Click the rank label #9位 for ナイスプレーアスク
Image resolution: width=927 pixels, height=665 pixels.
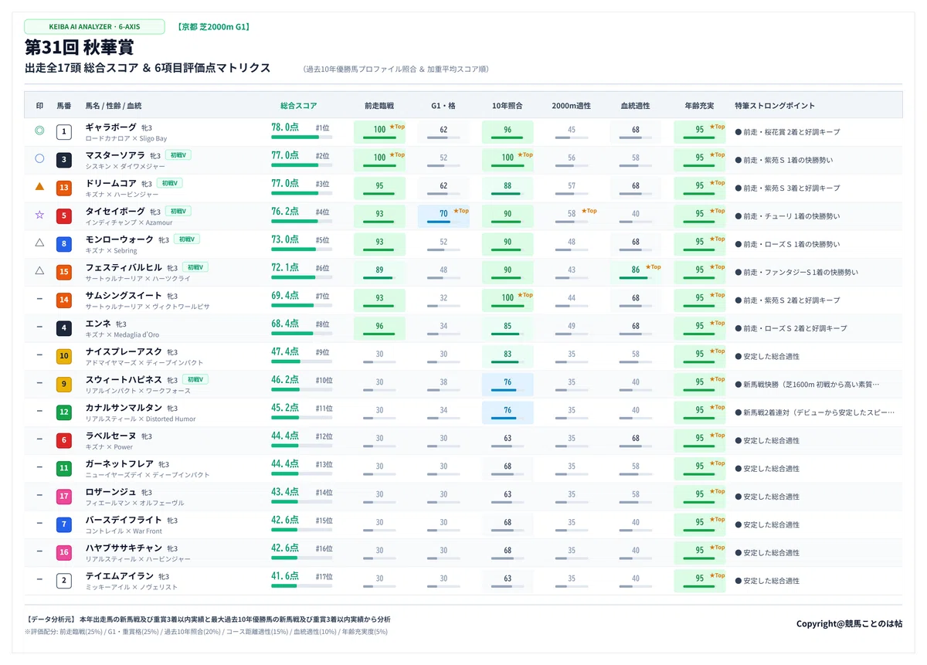point(322,352)
